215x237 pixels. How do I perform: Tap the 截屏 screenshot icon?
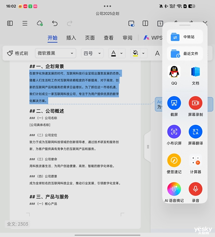(174, 103)
